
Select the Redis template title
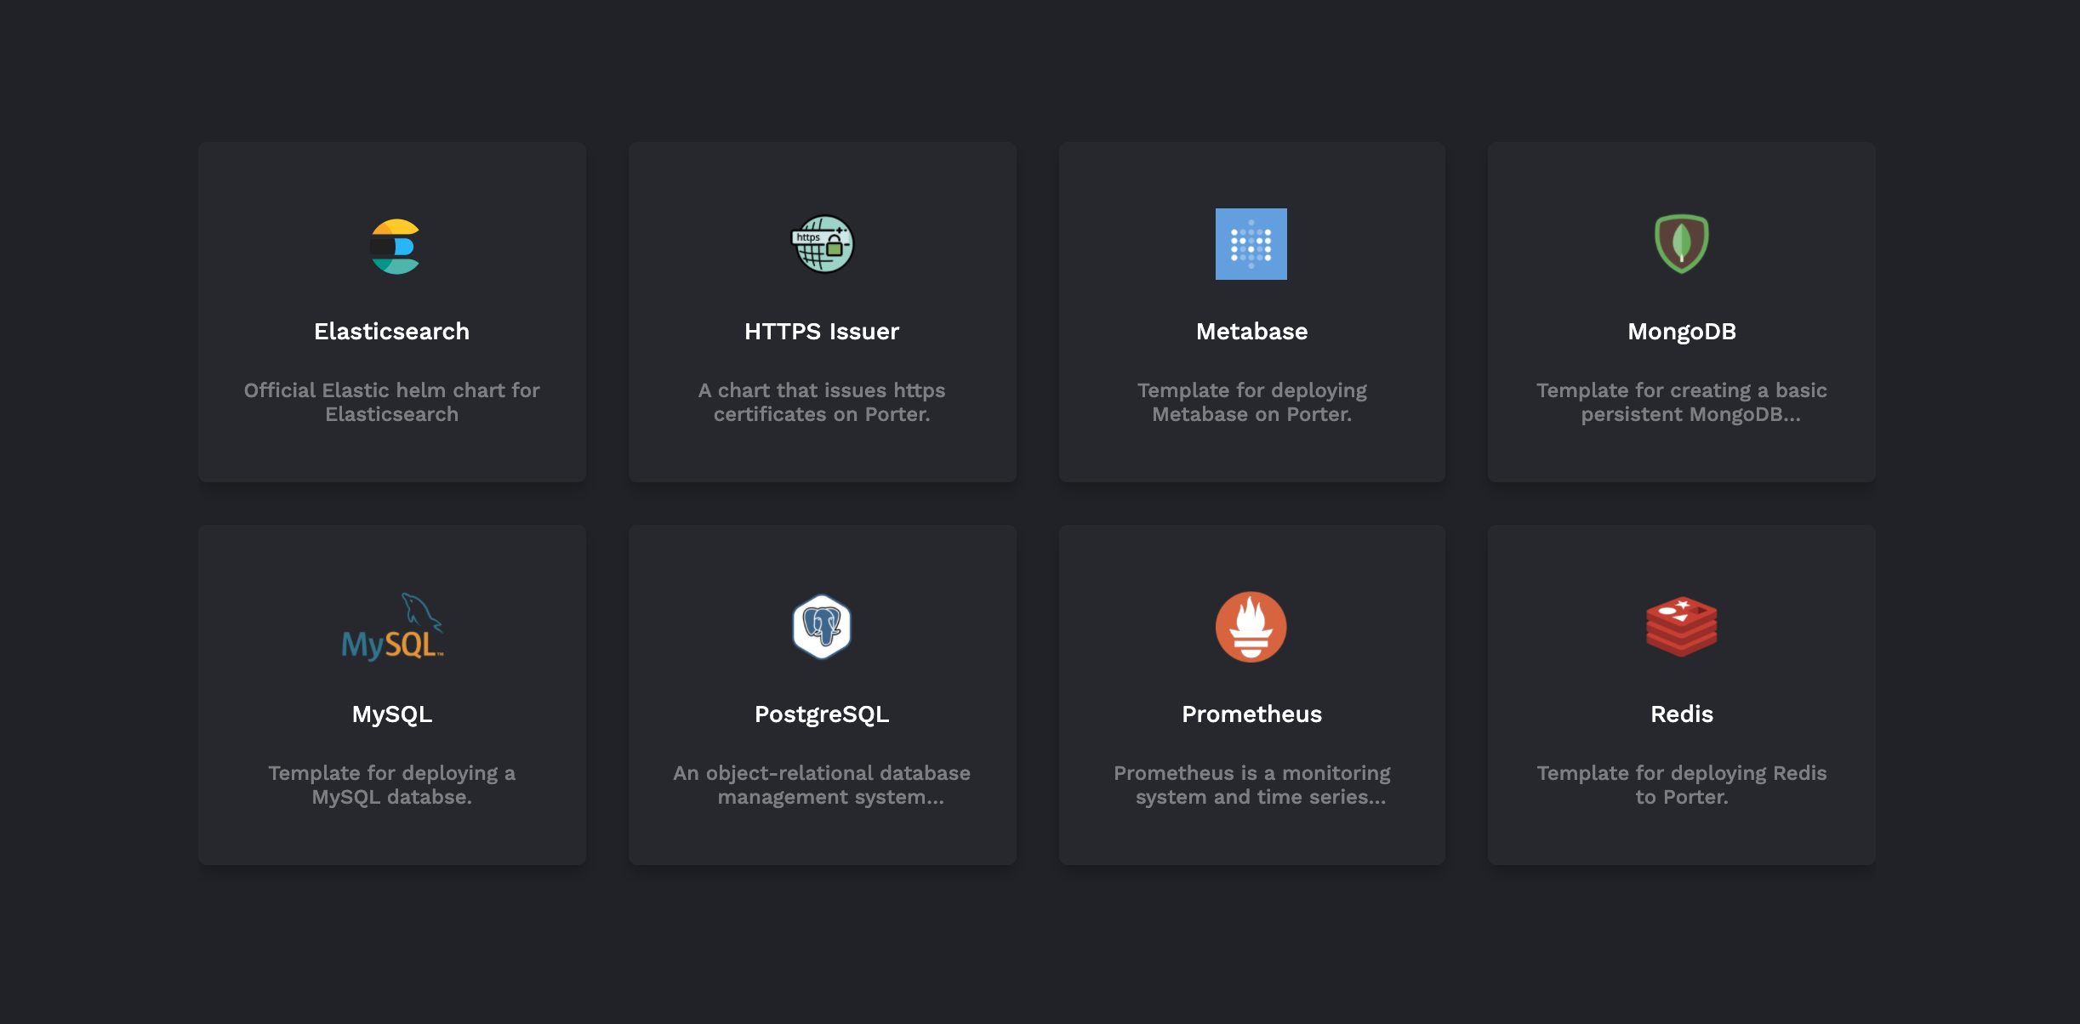tap(1682, 714)
